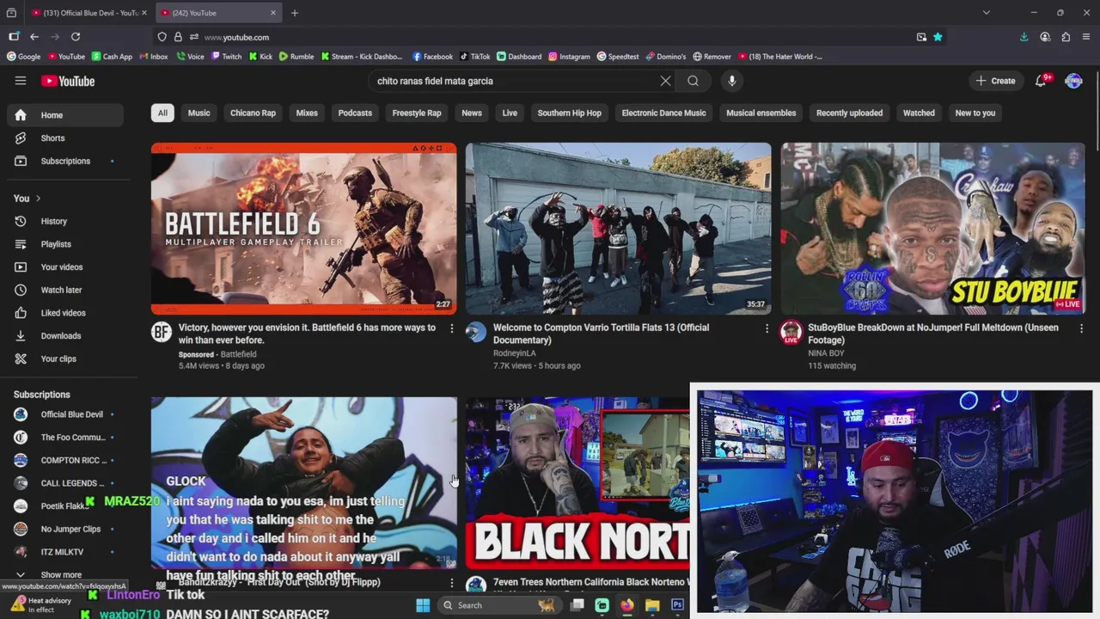
Task: Click the YouTube logo
Action: point(68,81)
